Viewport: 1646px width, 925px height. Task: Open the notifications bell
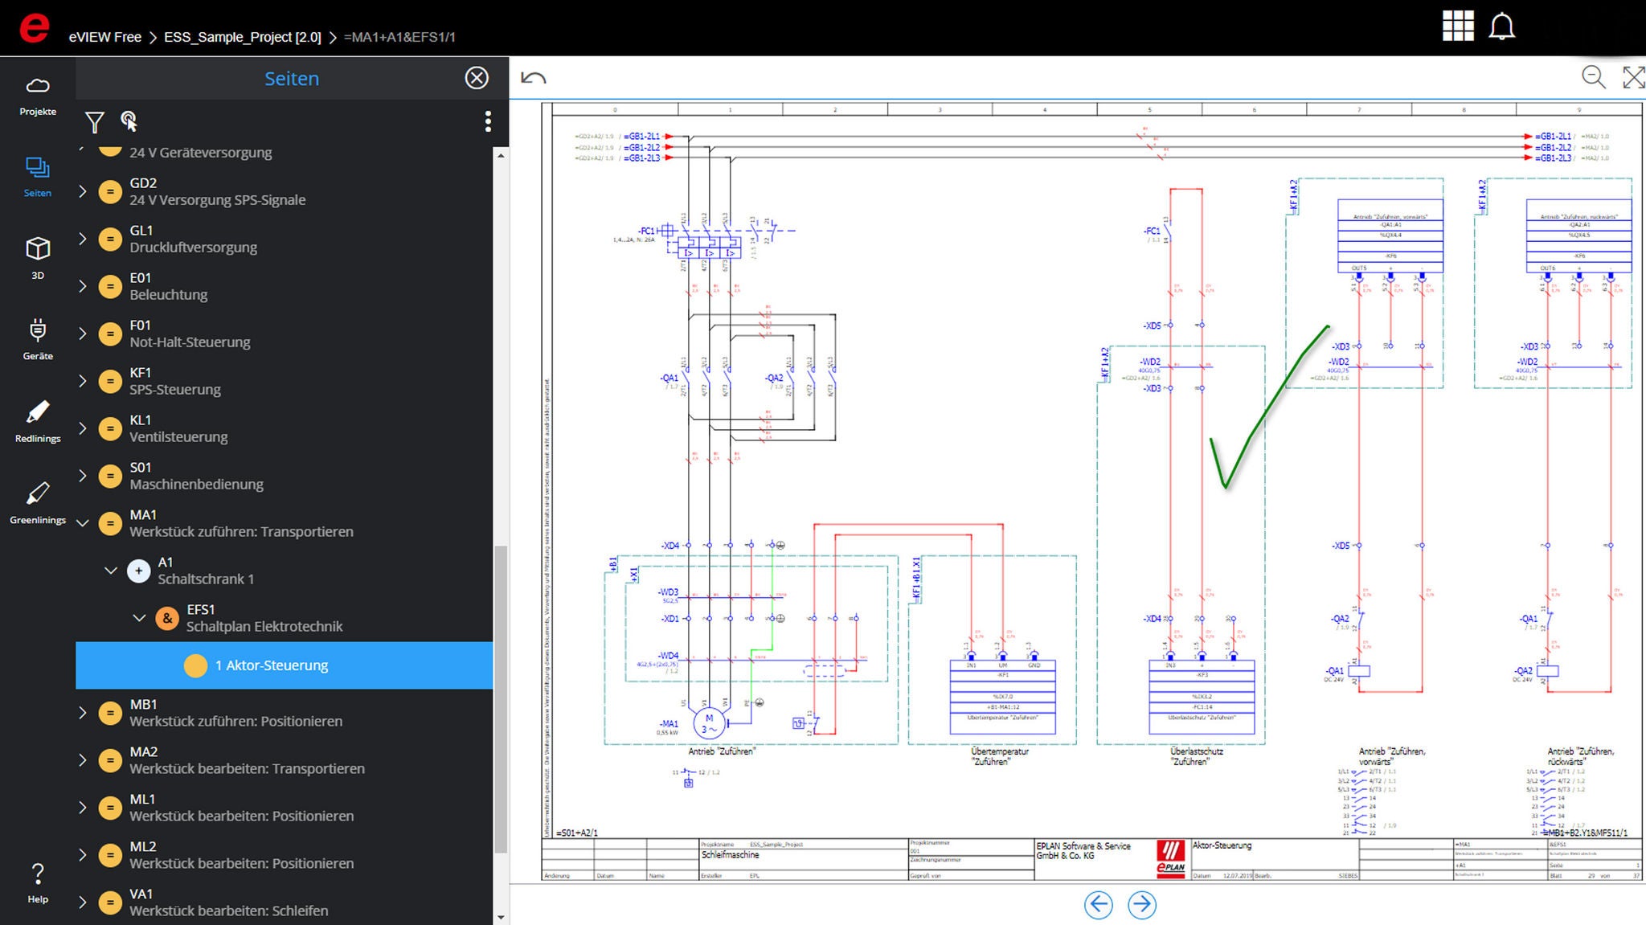[x=1501, y=27]
